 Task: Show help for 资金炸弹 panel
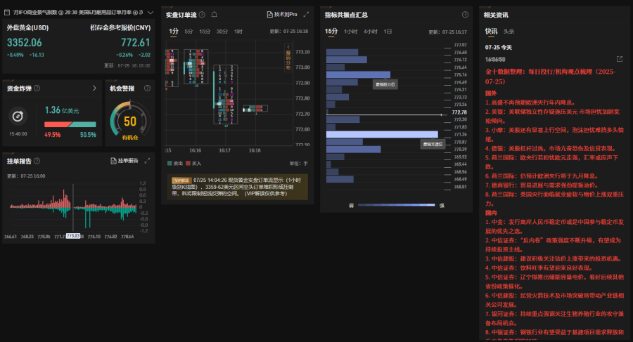[x=37, y=88]
